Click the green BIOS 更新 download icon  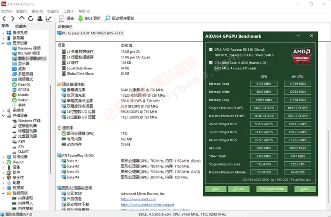(81, 18)
